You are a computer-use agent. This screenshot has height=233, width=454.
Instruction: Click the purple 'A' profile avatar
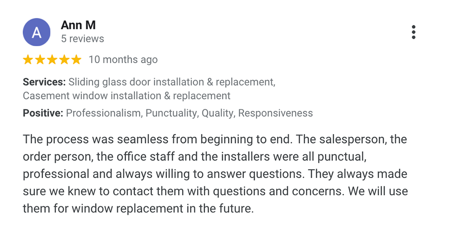(36, 32)
